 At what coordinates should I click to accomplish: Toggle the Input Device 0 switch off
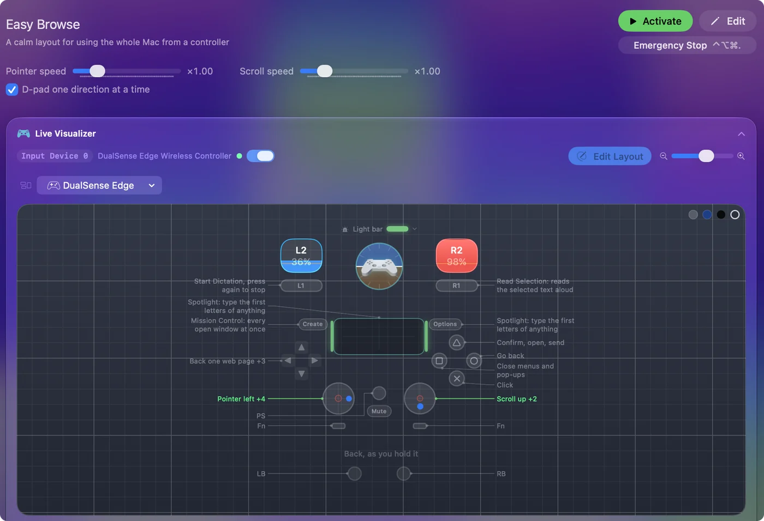point(260,156)
